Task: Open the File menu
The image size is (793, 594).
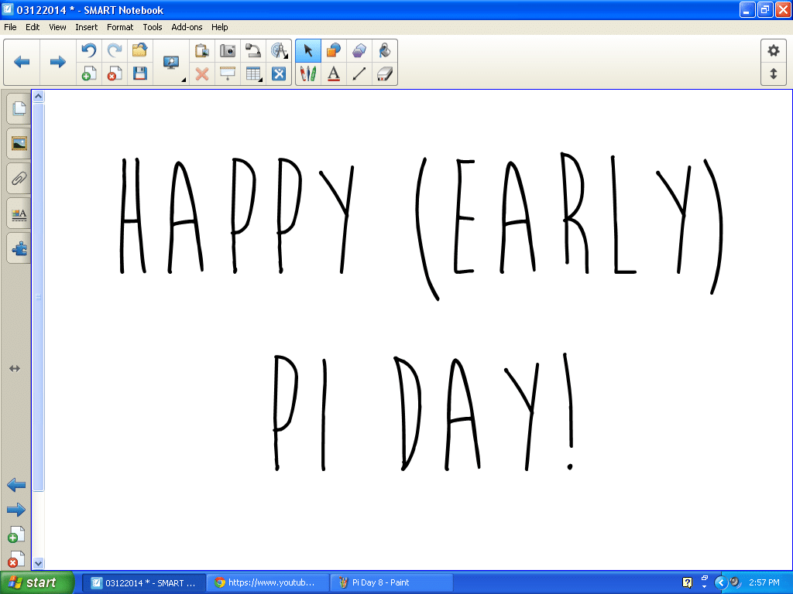Action: tap(10, 27)
